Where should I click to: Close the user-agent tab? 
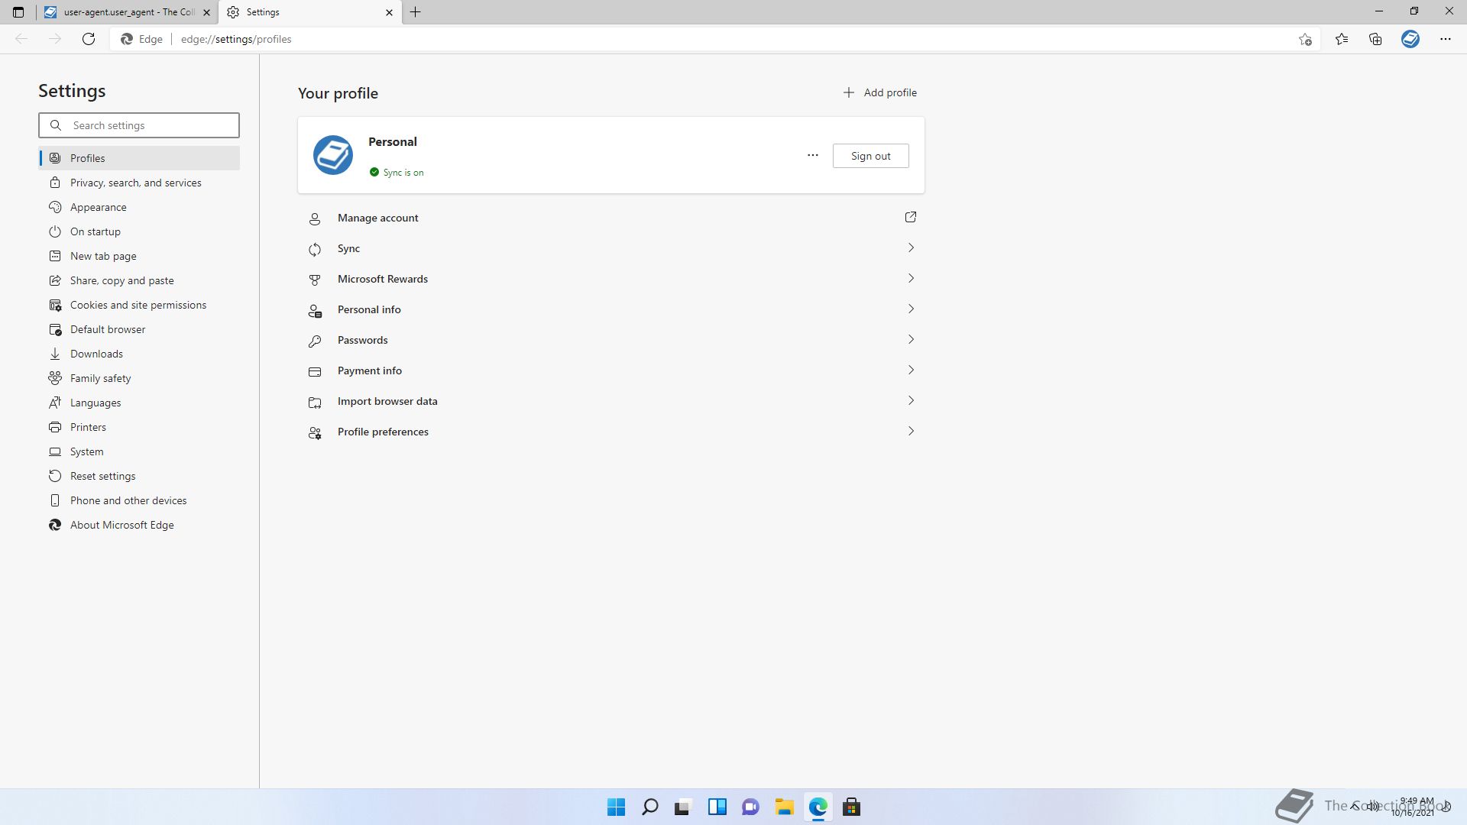206,12
